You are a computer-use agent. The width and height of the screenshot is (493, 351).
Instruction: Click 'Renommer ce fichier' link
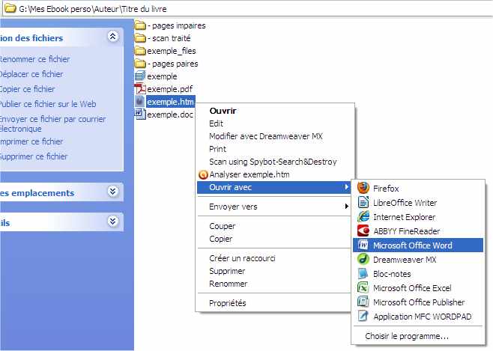[34, 59]
